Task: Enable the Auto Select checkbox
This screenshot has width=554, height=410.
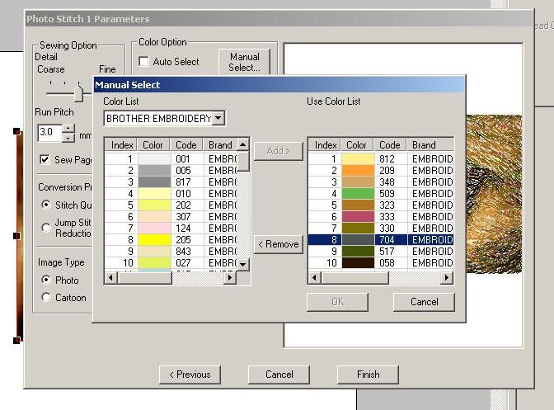Action: click(x=143, y=62)
